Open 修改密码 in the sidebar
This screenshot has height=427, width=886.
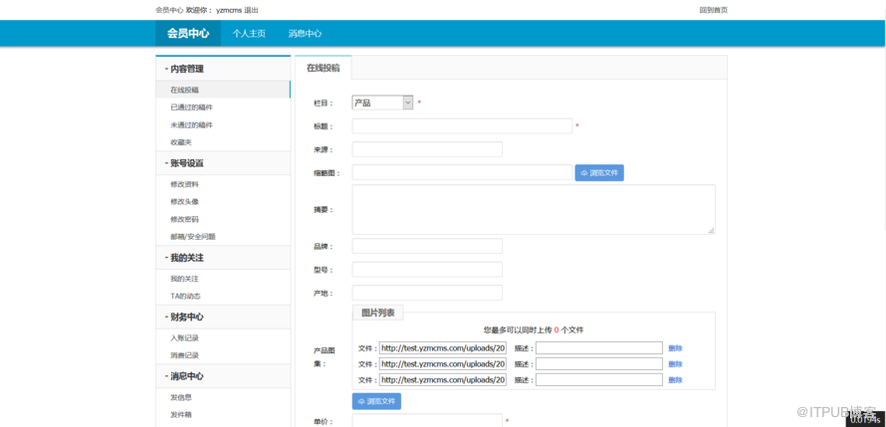[184, 219]
